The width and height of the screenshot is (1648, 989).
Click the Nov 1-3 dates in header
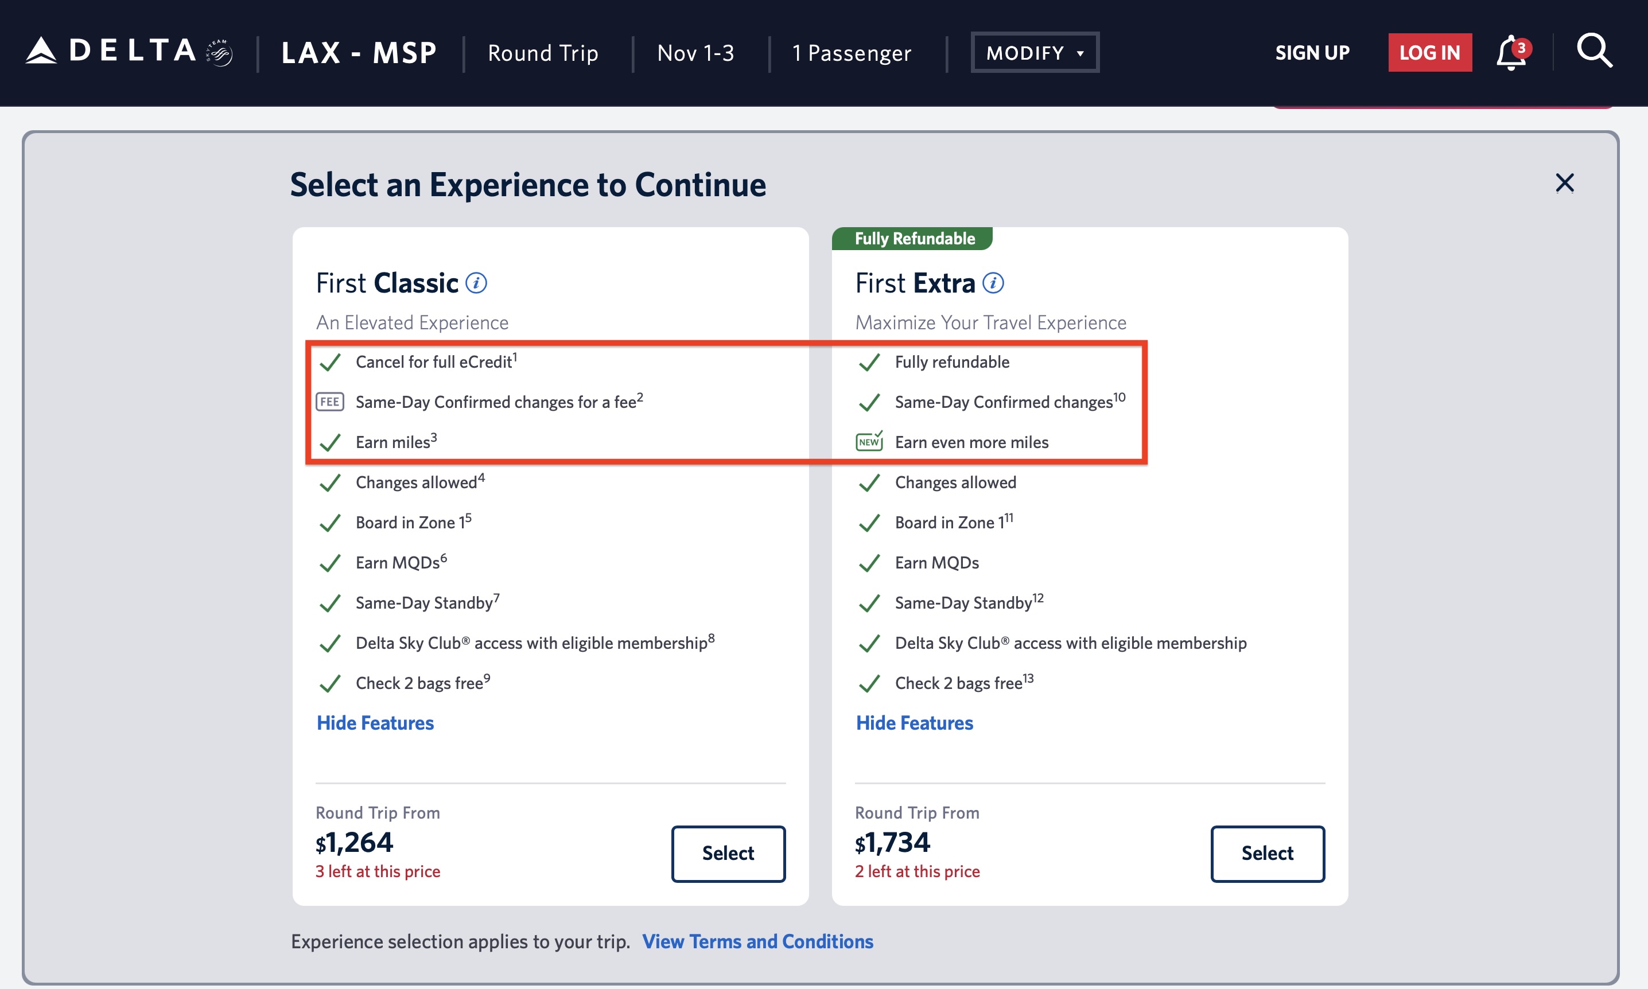click(695, 53)
